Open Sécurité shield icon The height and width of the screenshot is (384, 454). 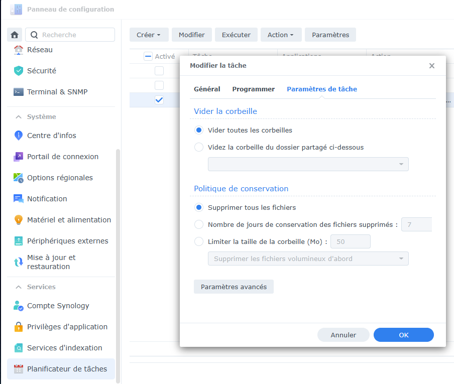(19, 71)
